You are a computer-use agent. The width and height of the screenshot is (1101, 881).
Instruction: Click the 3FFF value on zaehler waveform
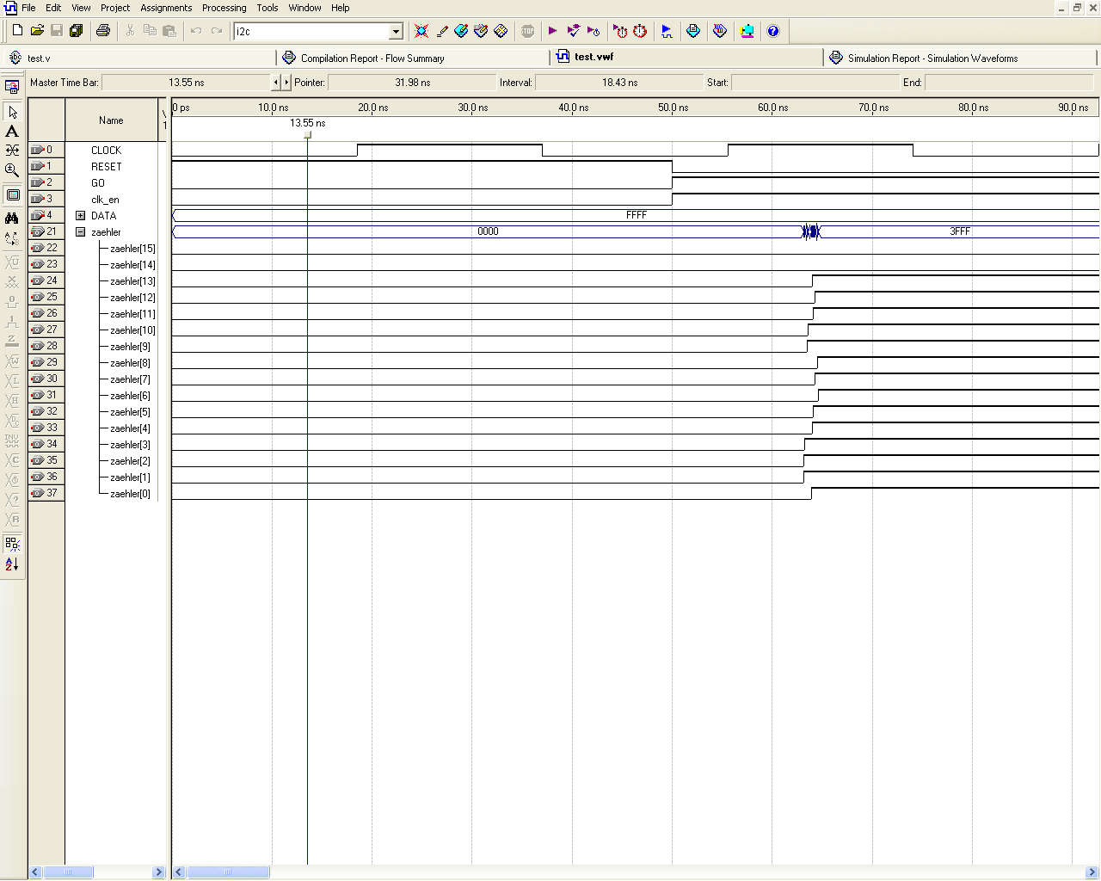(x=960, y=231)
